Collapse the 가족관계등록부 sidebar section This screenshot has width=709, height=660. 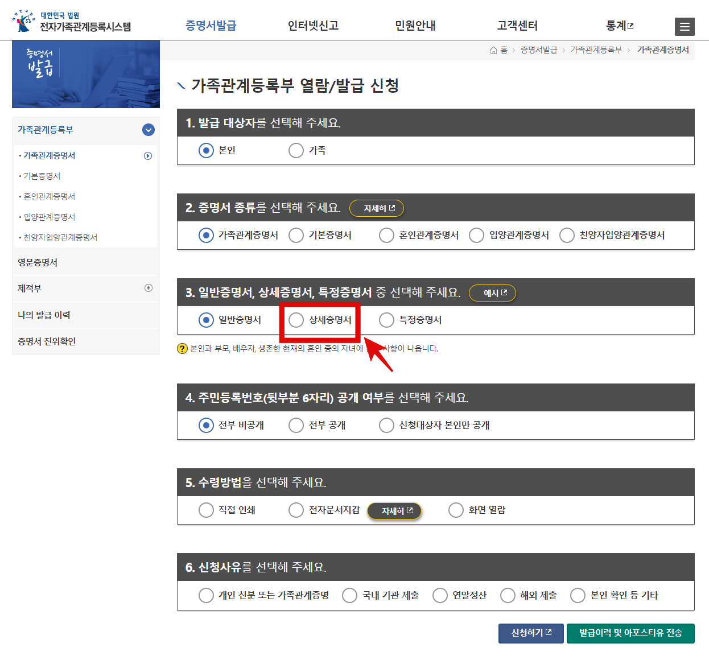[x=147, y=130]
